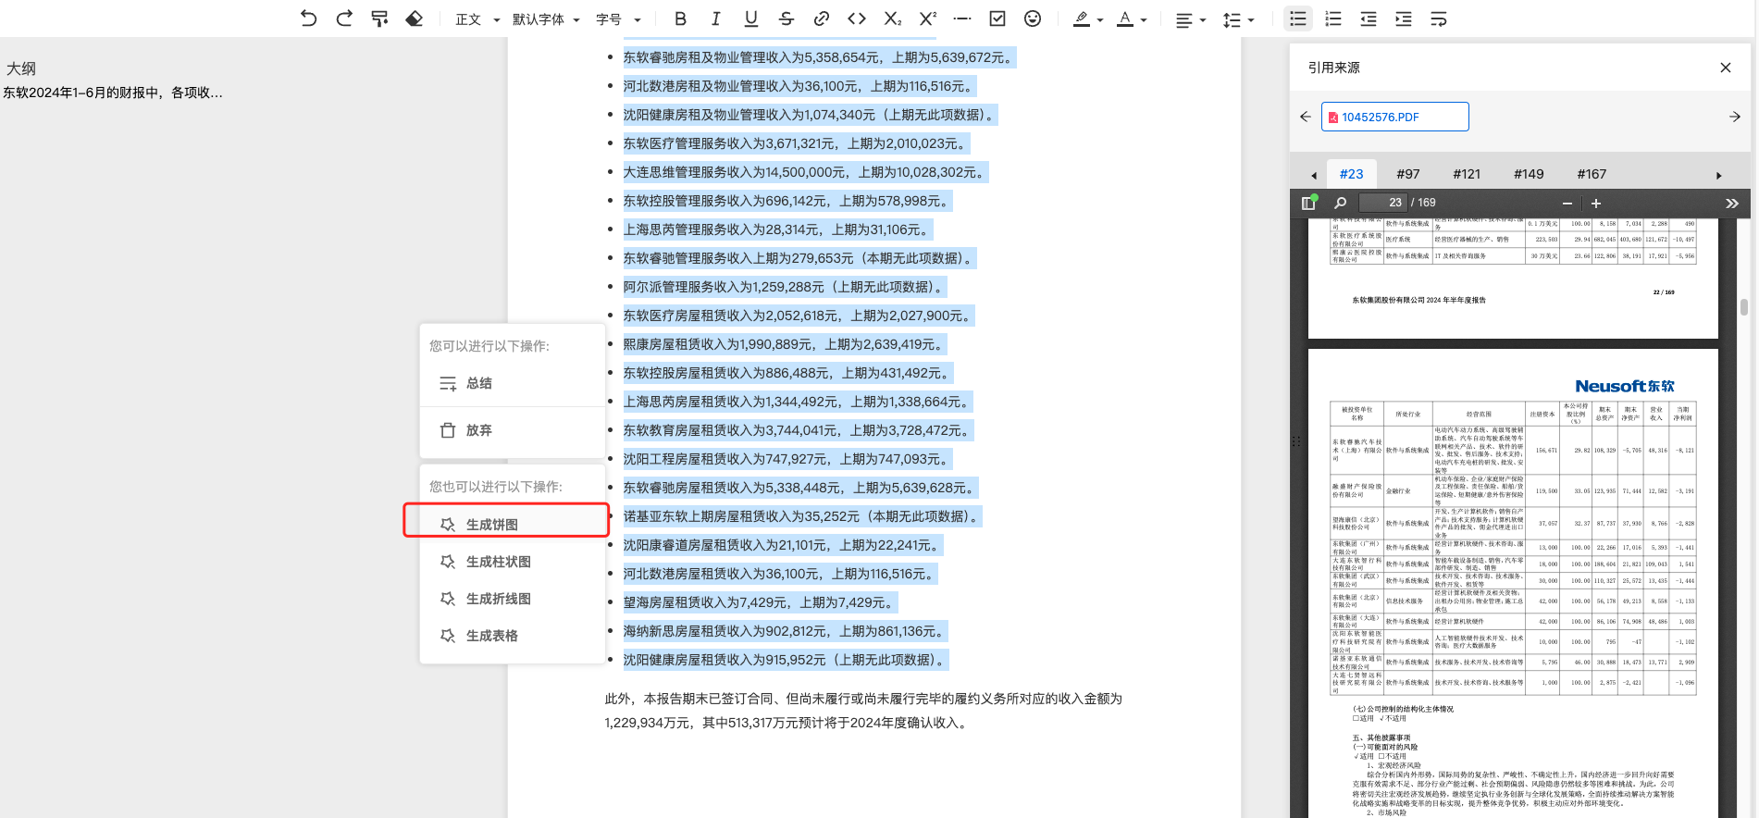The image size is (1759, 818).
Task: Click the redo arrow in the toolbar
Action: click(x=344, y=19)
